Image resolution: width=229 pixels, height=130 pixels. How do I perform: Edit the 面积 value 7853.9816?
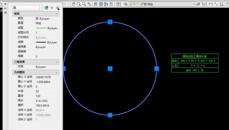pyautogui.click(x=47, y=105)
